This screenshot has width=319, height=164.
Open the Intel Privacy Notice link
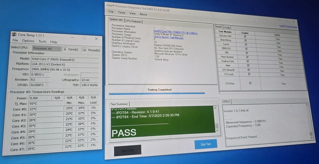(288, 26)
